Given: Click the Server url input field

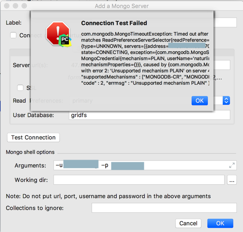Looking at the screenshot, I should tap(222, 65).
